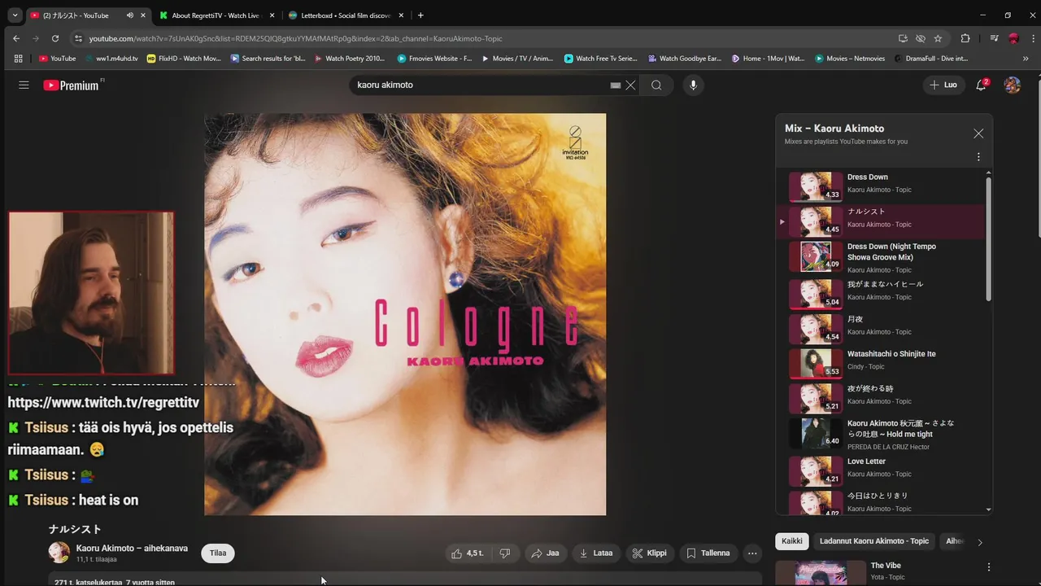1041x586 pixels.
Task: Open channel avatar of Kaoru Akimoto
Action: pos(59,553)
